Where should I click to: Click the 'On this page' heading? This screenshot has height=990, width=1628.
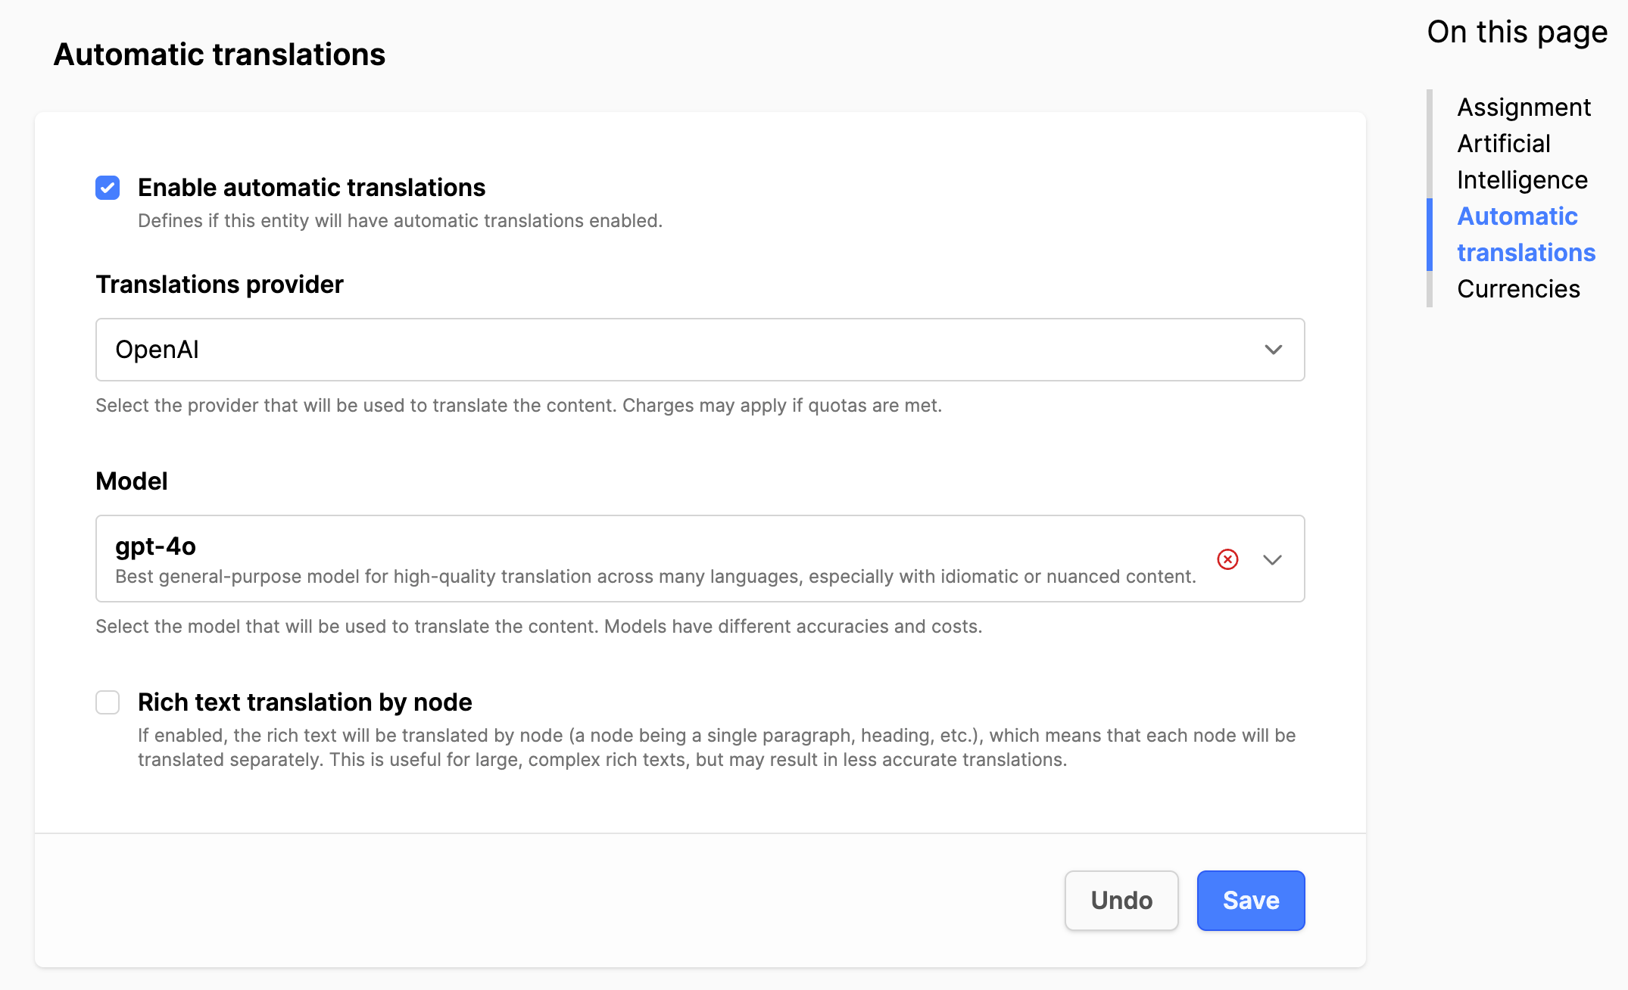point(1517,32)
